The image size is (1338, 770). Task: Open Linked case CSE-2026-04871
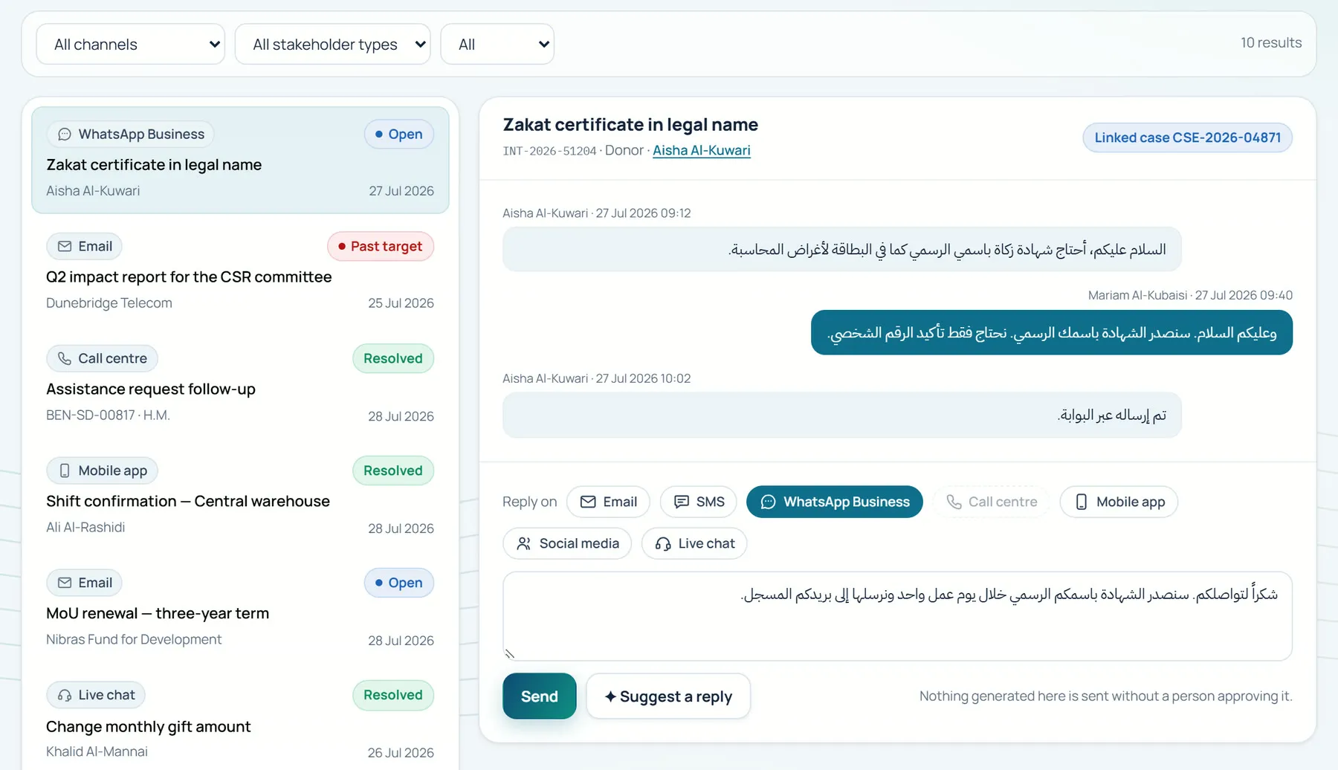click(1187, 138)
